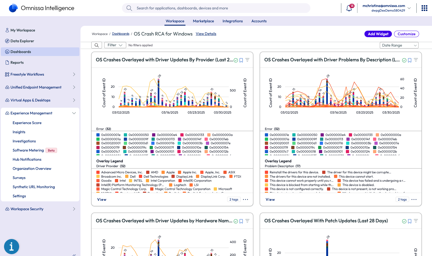Open the Date Range dropdown
432x256 pixels.
[x=399, y=45]
